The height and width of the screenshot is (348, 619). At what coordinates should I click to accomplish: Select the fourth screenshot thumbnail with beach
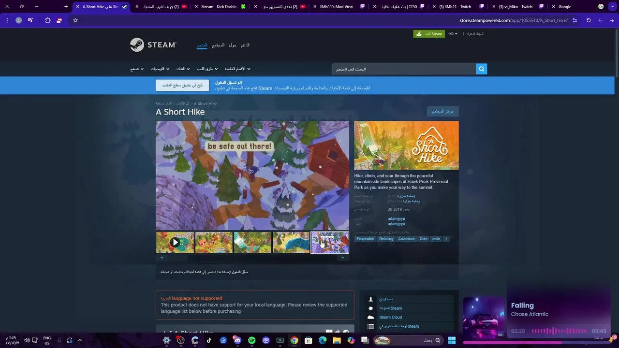click(291, 243)
